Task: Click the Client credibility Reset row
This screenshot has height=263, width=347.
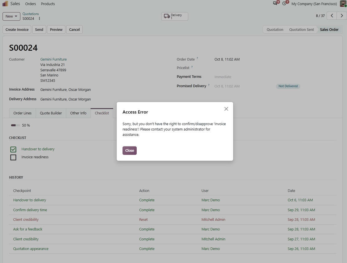Action: (173, 220)
